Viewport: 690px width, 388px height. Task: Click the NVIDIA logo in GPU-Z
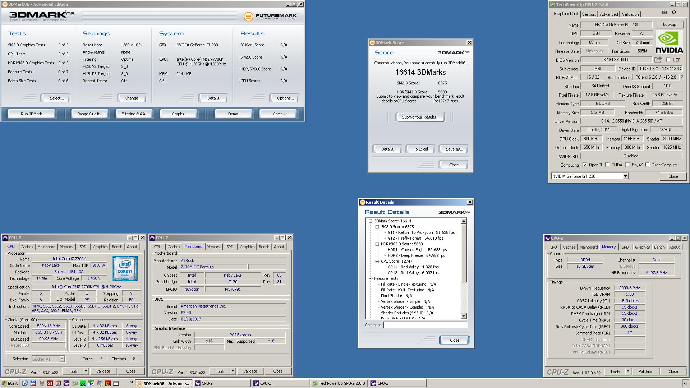(669, 42)
